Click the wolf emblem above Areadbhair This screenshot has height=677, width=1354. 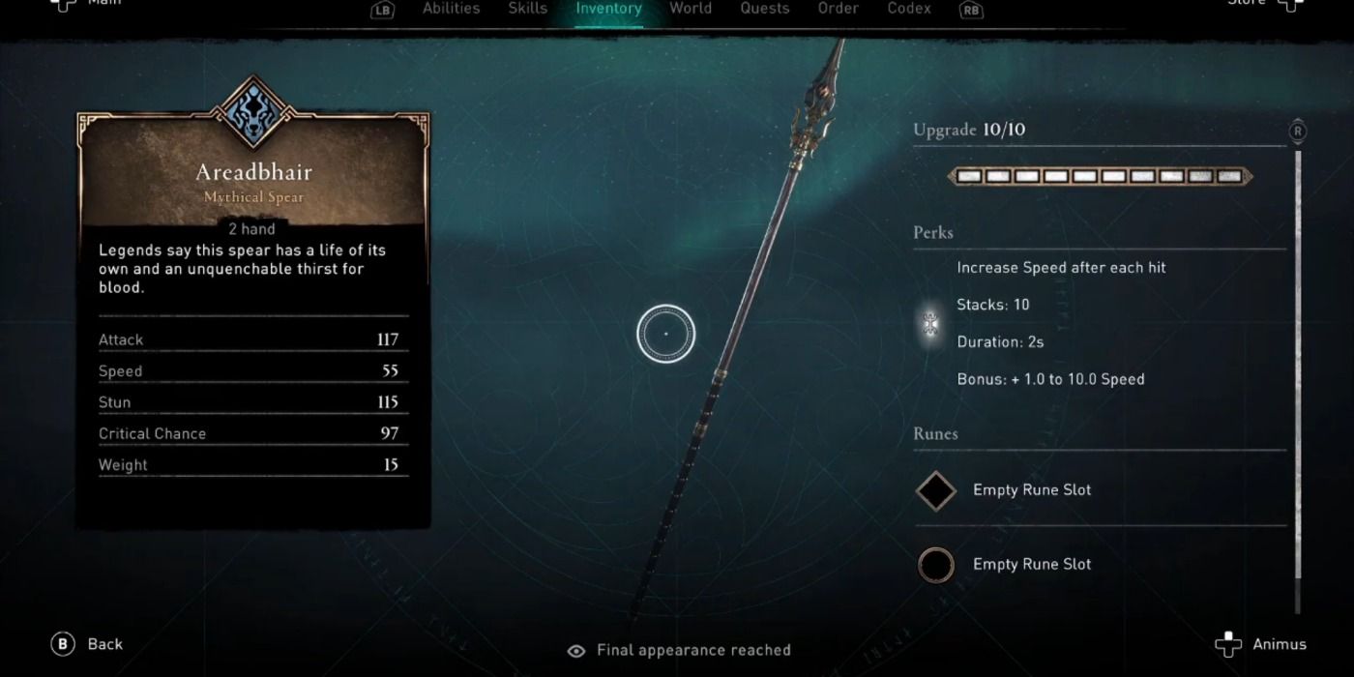coord(252,113)
